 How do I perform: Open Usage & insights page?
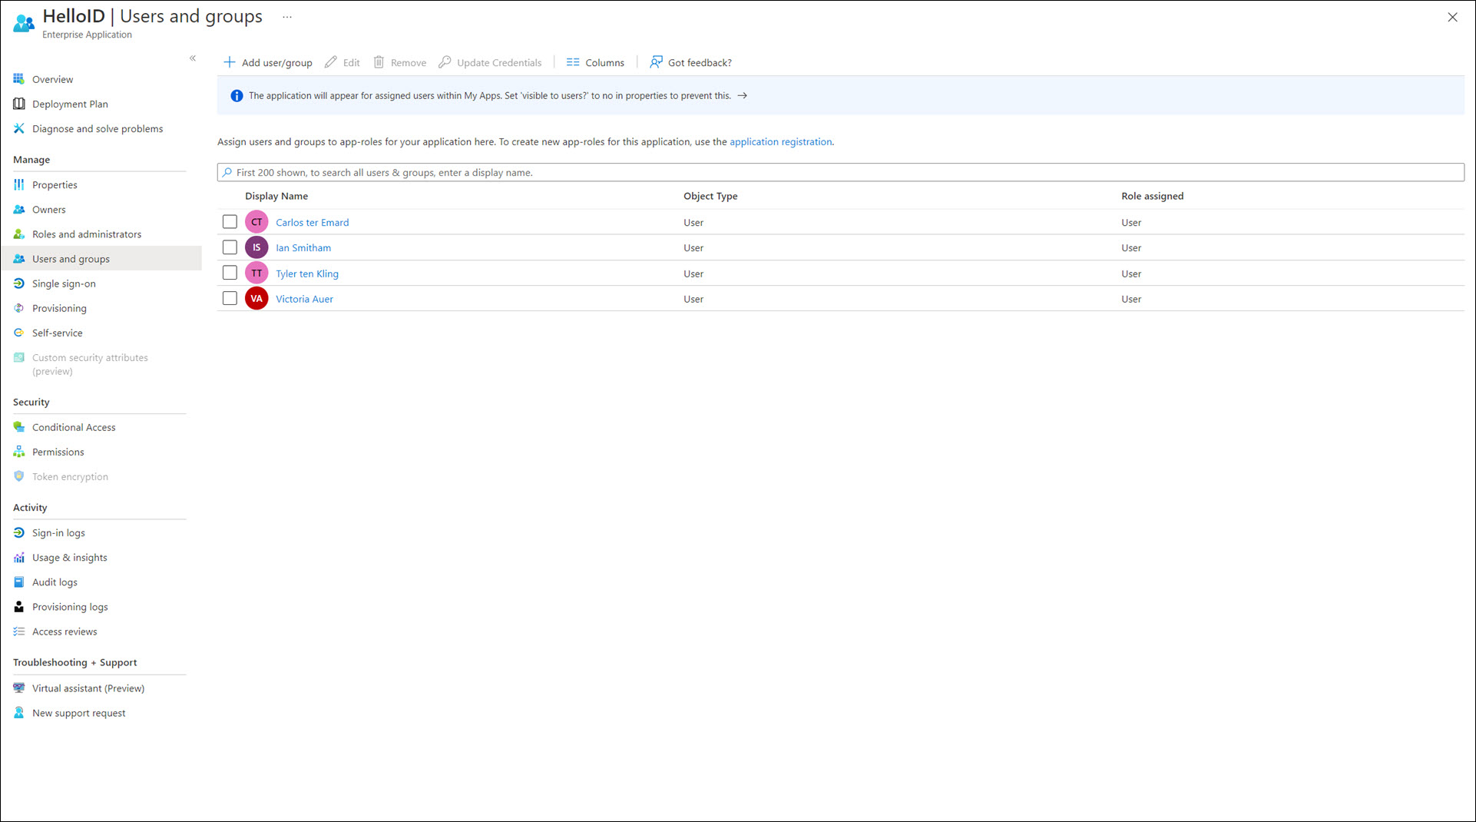(x=70, y=557)
